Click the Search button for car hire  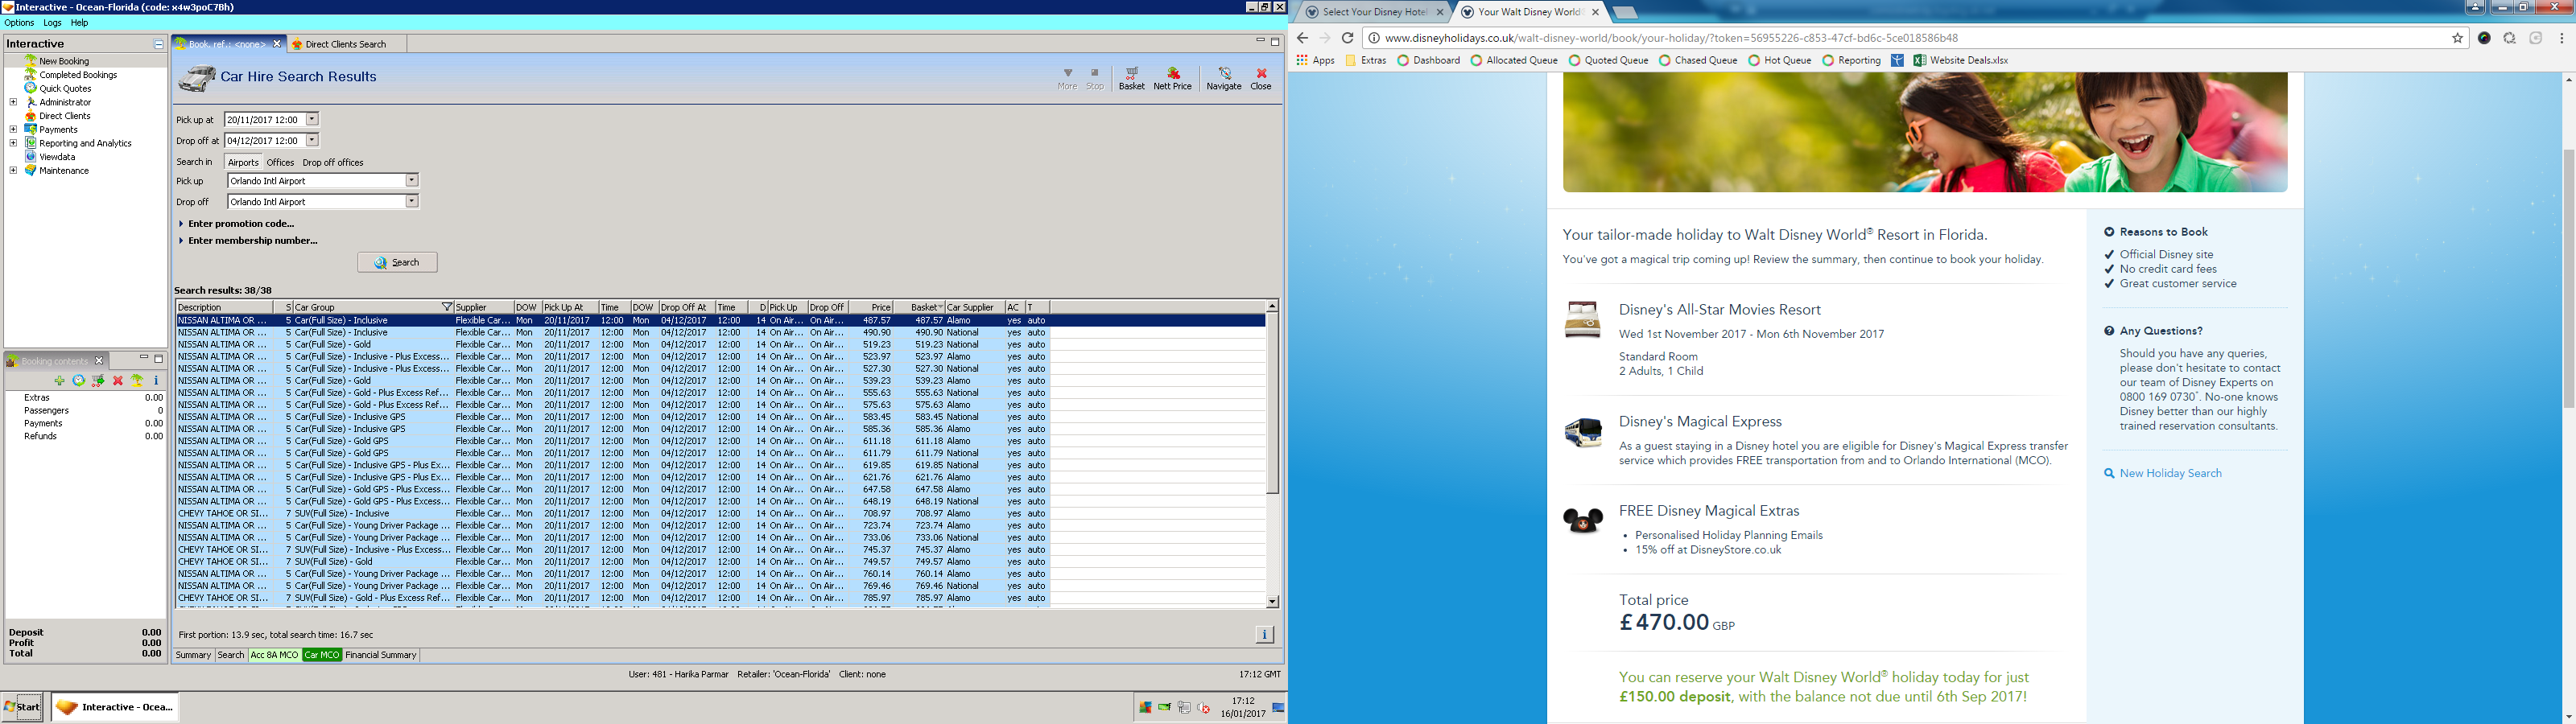pyautogui.click(x=397, y=262)
